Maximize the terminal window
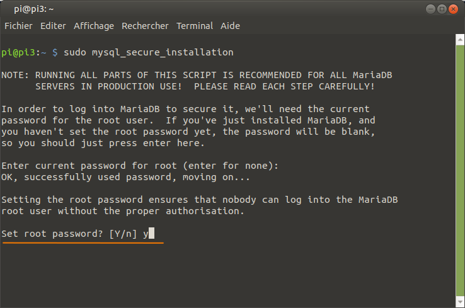This screenshot has height=308, width=465. [x=442, y=9]
